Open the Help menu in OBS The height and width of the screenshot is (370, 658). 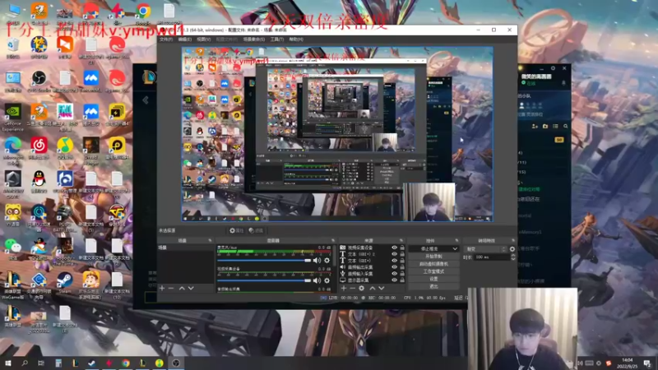pos(296,39)
